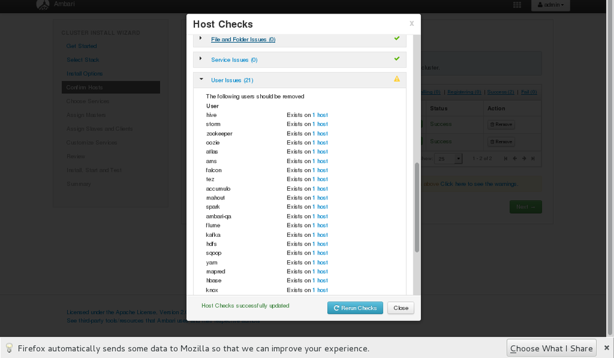614x358 pixels.
Task: Click the second host's Remove button
Action: [501, 142]
